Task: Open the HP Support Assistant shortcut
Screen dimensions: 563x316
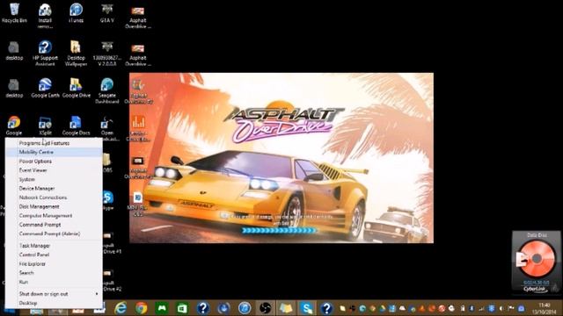Action: tap(45, 53)
